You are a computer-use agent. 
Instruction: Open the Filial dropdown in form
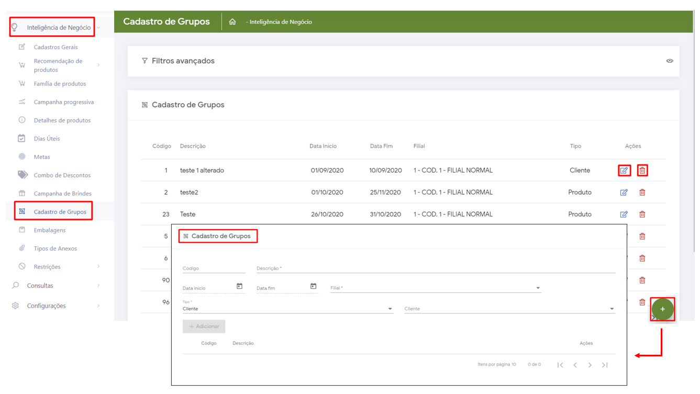pyautogui.click(x=435, y=288)
